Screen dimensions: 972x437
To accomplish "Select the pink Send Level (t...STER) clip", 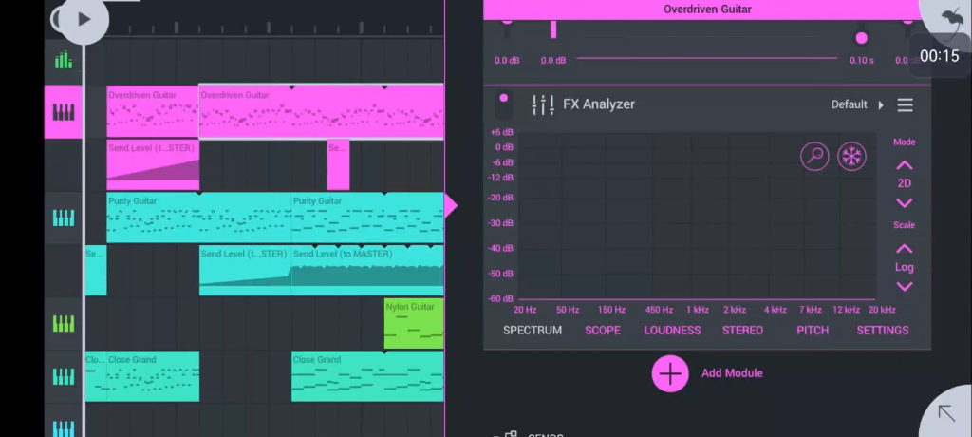I will 153,165.
